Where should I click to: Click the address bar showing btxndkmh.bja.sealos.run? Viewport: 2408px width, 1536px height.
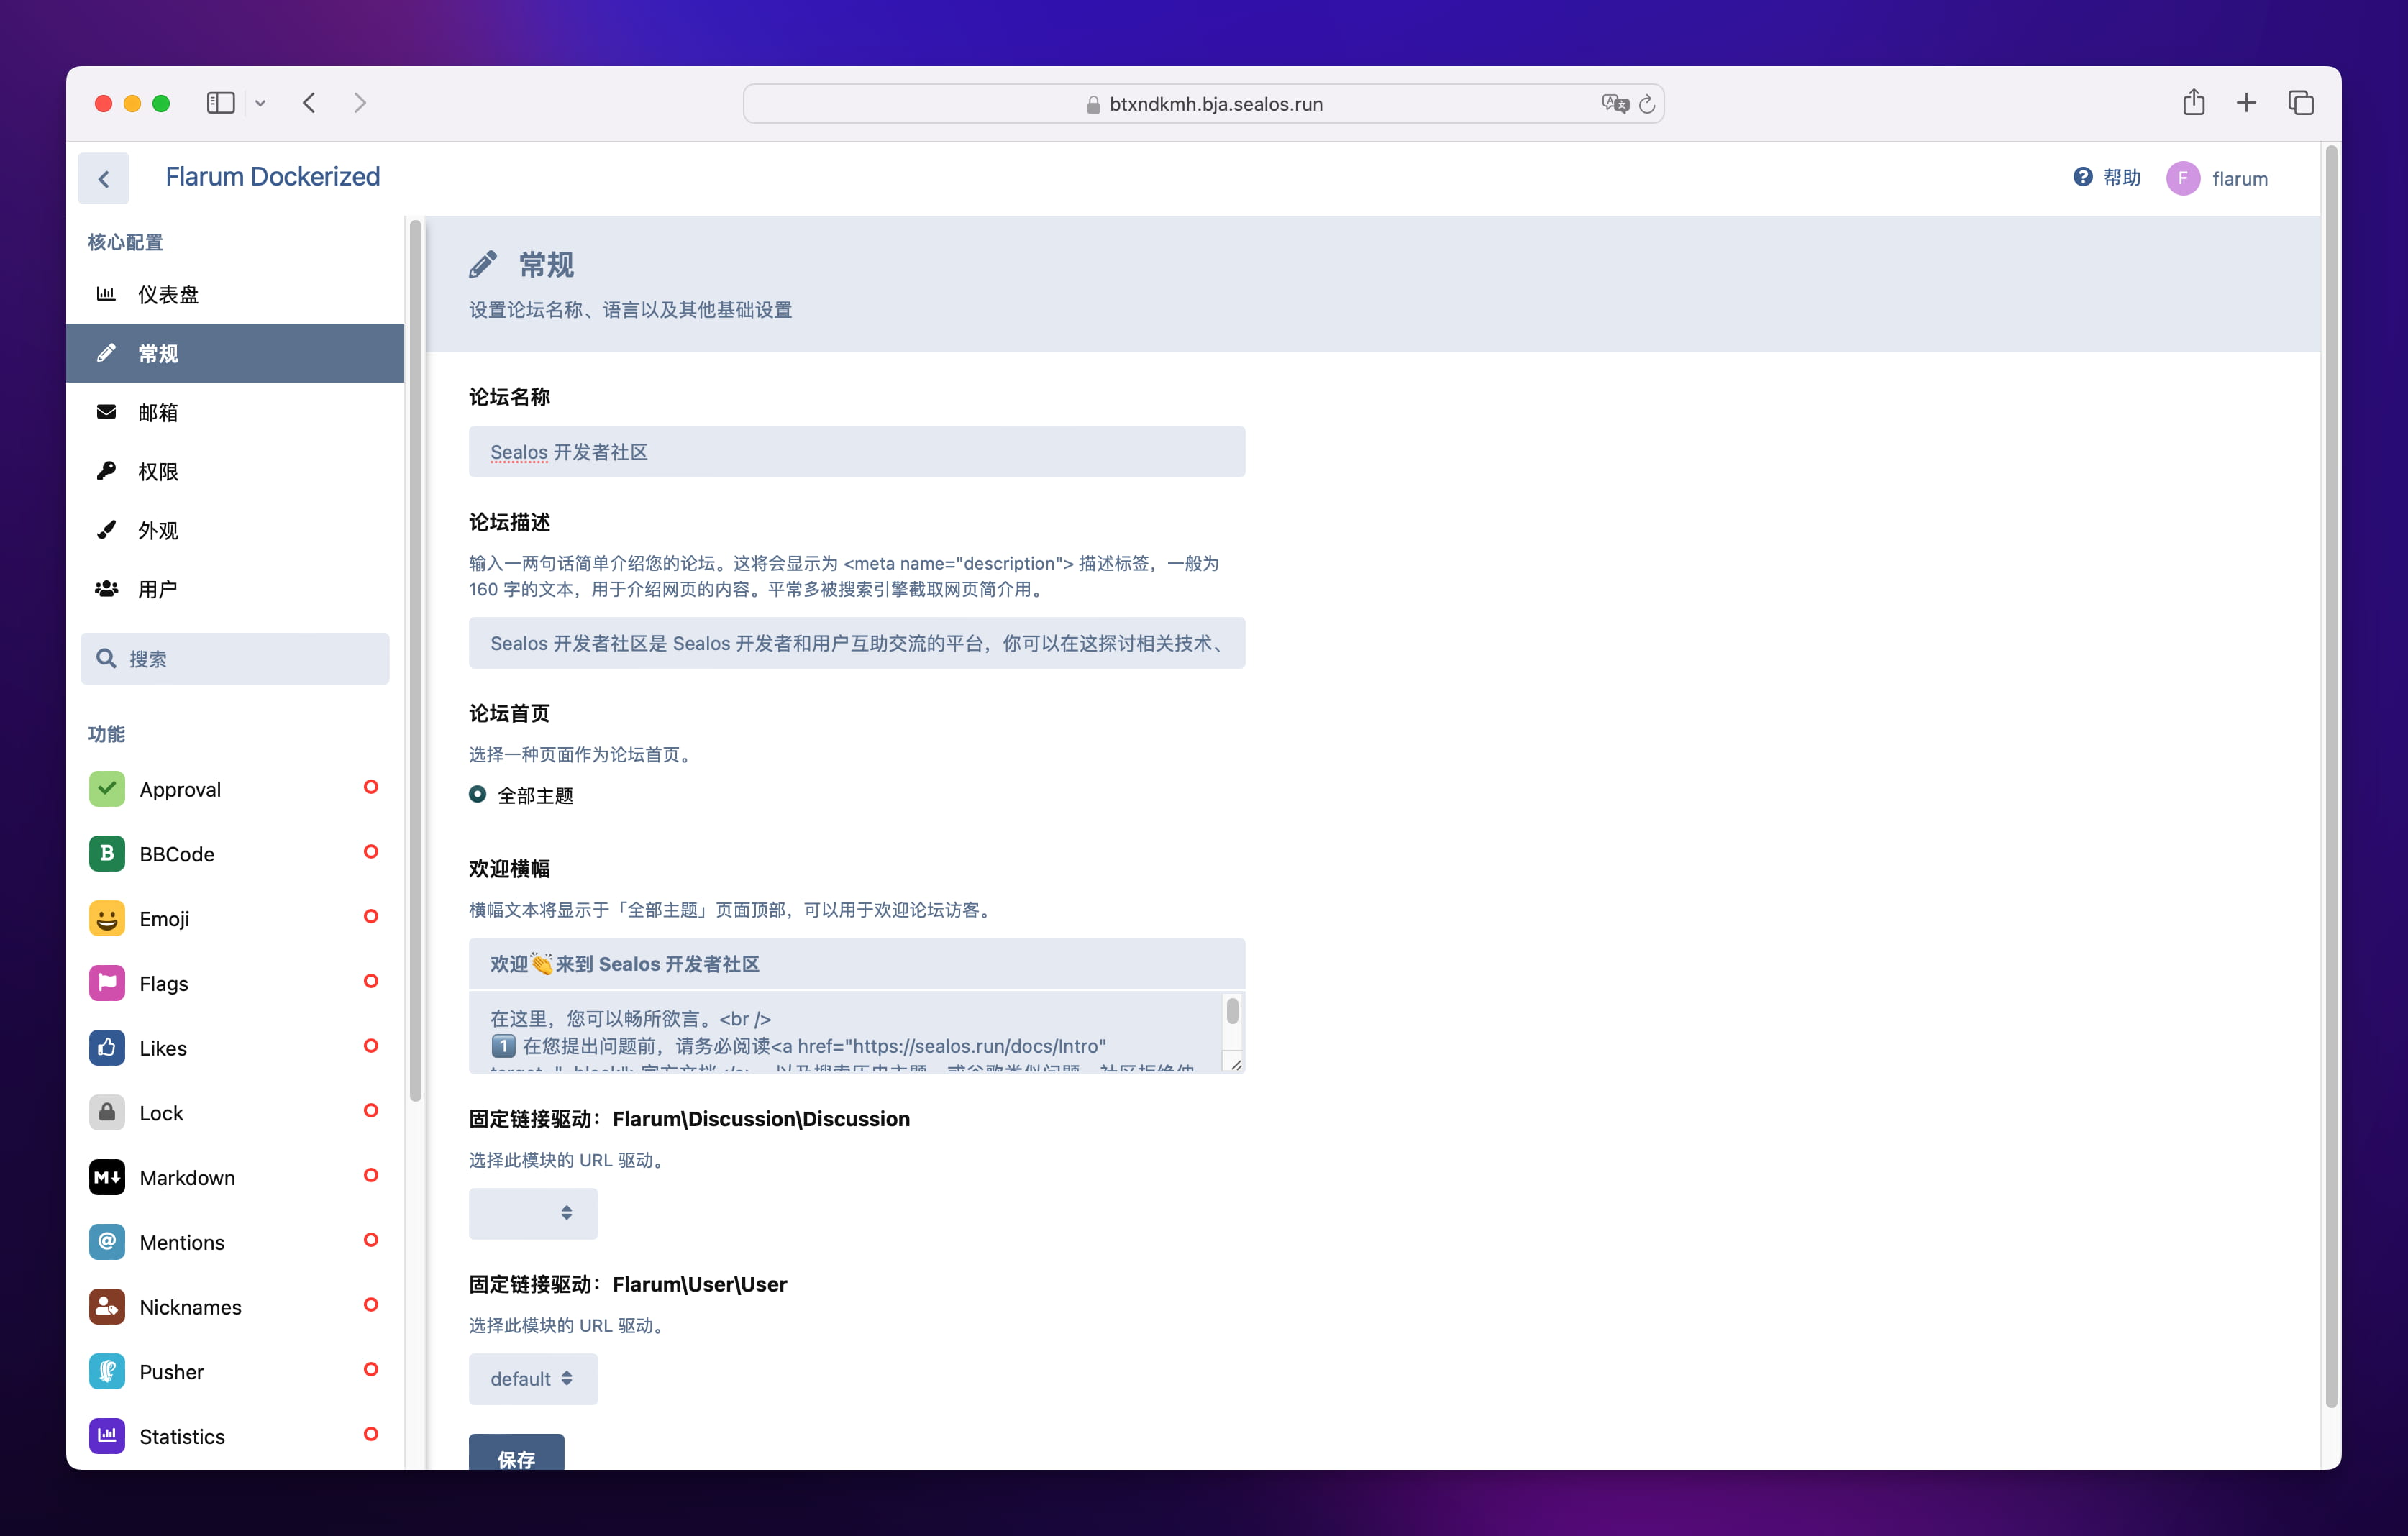tap(1203, 104)
